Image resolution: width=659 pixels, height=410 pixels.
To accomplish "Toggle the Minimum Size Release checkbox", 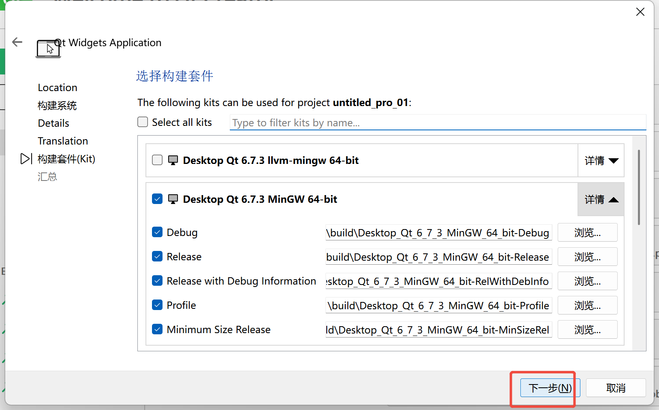I will click(157, 329).
